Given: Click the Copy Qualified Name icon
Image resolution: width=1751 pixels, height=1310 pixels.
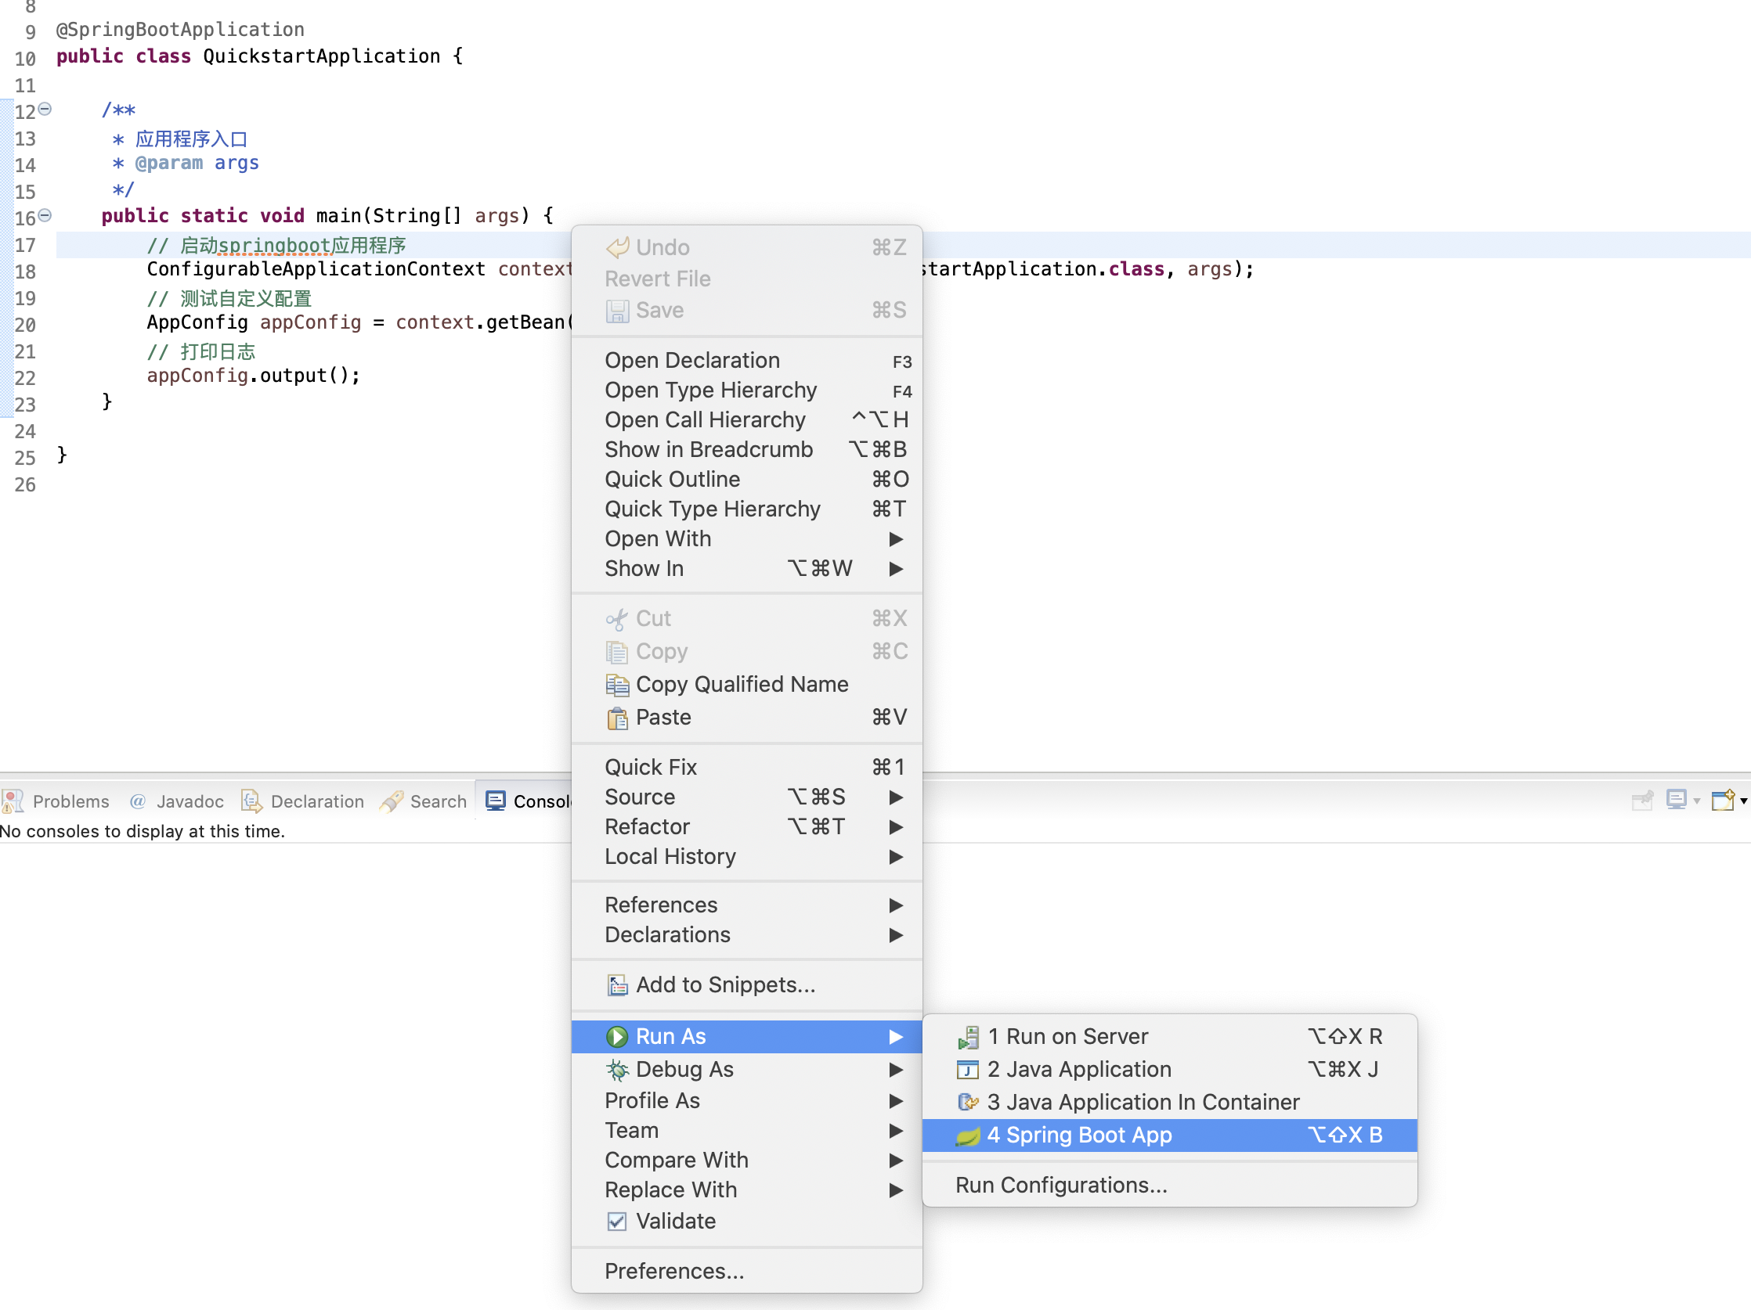Looking at the screenshot, I should click(x=616, y=685).
